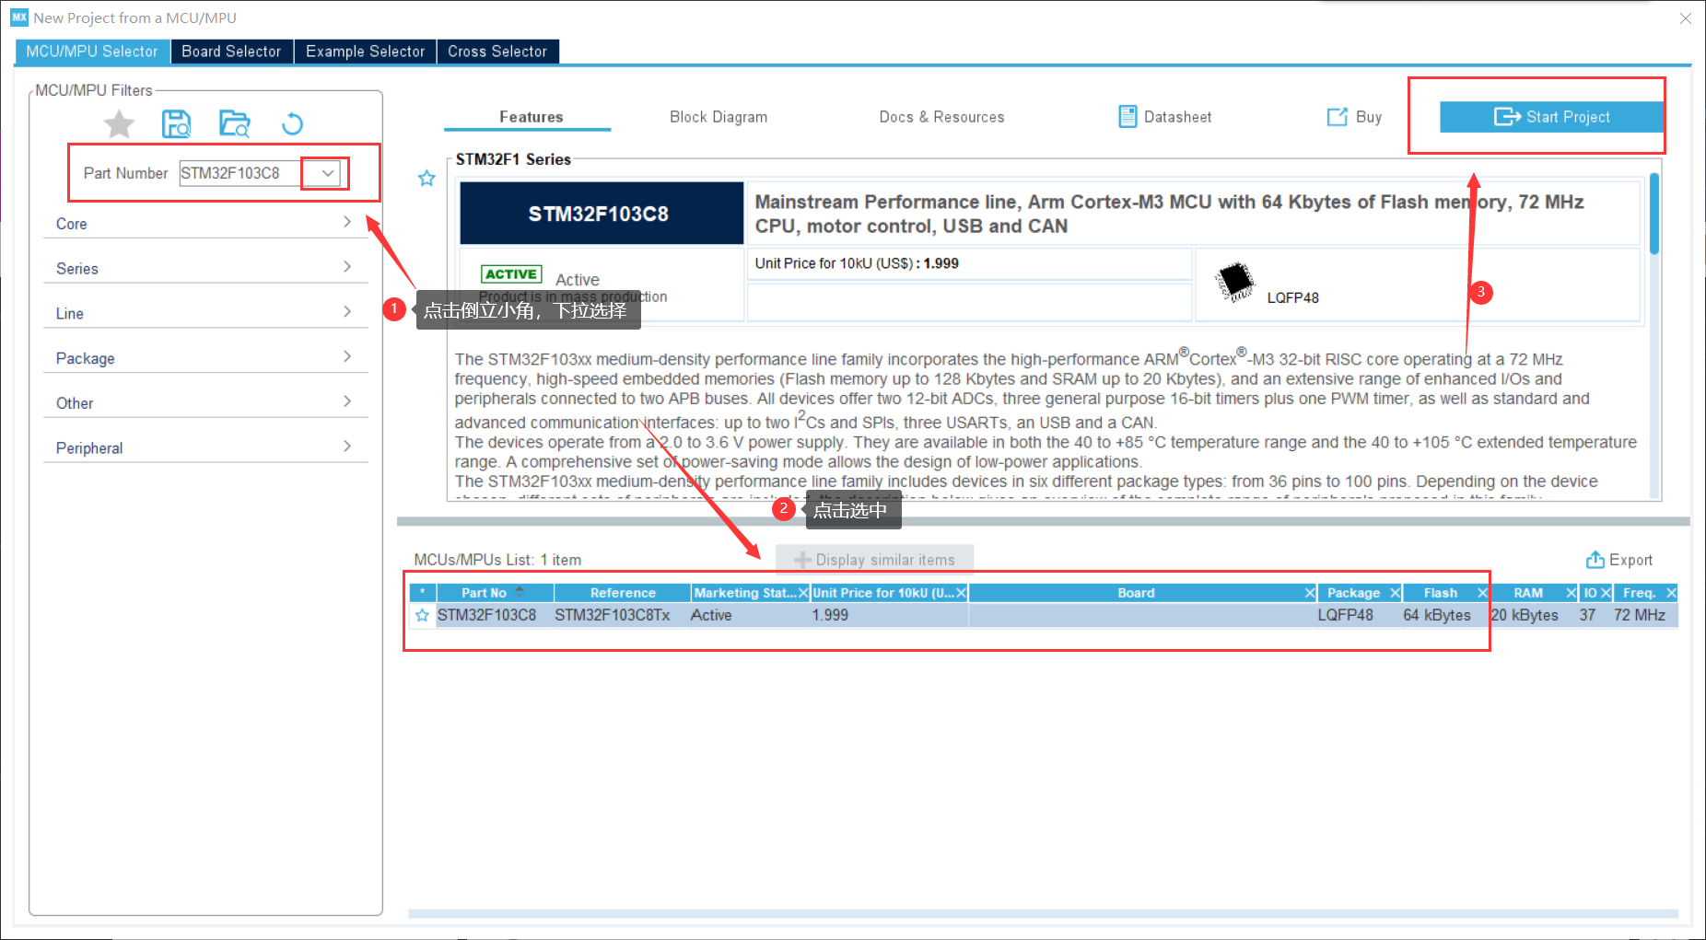1706x940 pixels.
Task: Open the Block Diagram tab
Action: point(719,117)
